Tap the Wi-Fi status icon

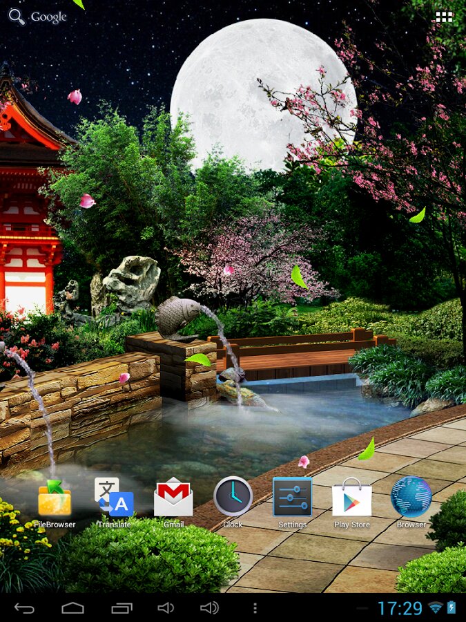436,607
